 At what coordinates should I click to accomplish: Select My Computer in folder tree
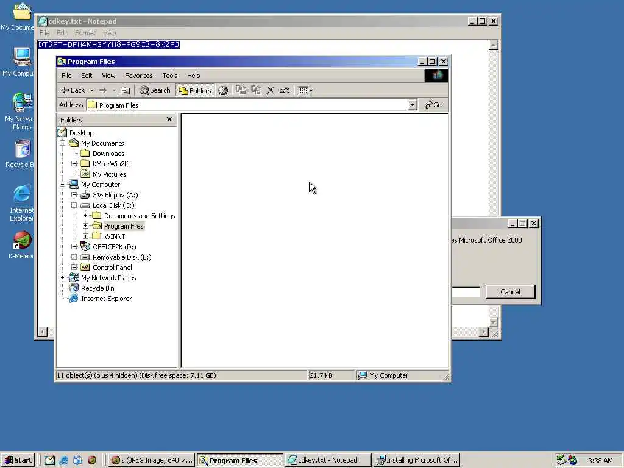click(101, 185)
